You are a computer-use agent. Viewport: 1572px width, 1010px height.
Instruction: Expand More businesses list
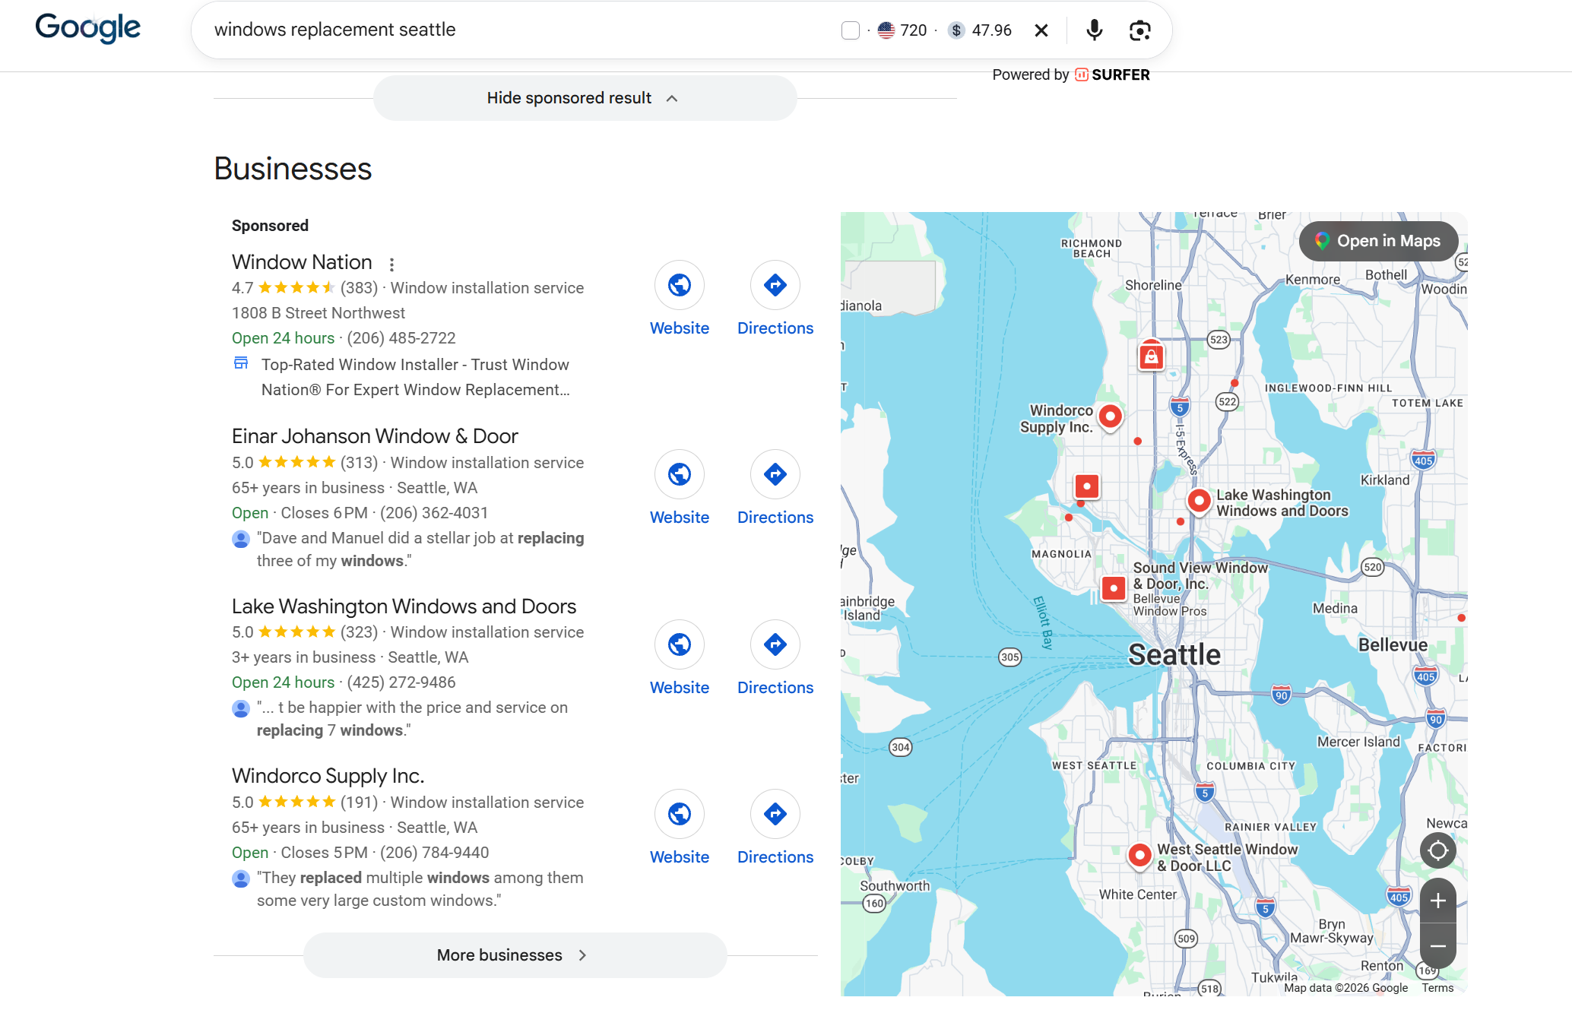click(x=515, y=955)
